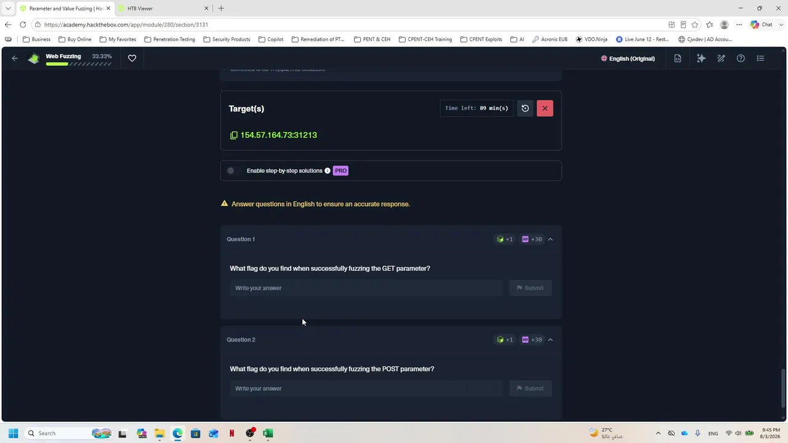788x443 pixels.
Task: Open the notes pencil icon
Action: pos(721,58)
